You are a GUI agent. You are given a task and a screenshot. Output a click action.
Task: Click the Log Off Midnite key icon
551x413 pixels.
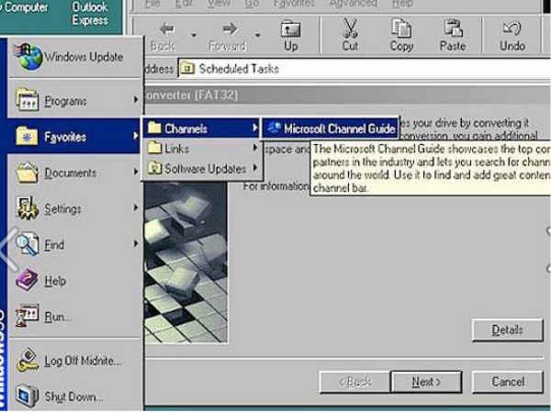click(x=28, y=360)
